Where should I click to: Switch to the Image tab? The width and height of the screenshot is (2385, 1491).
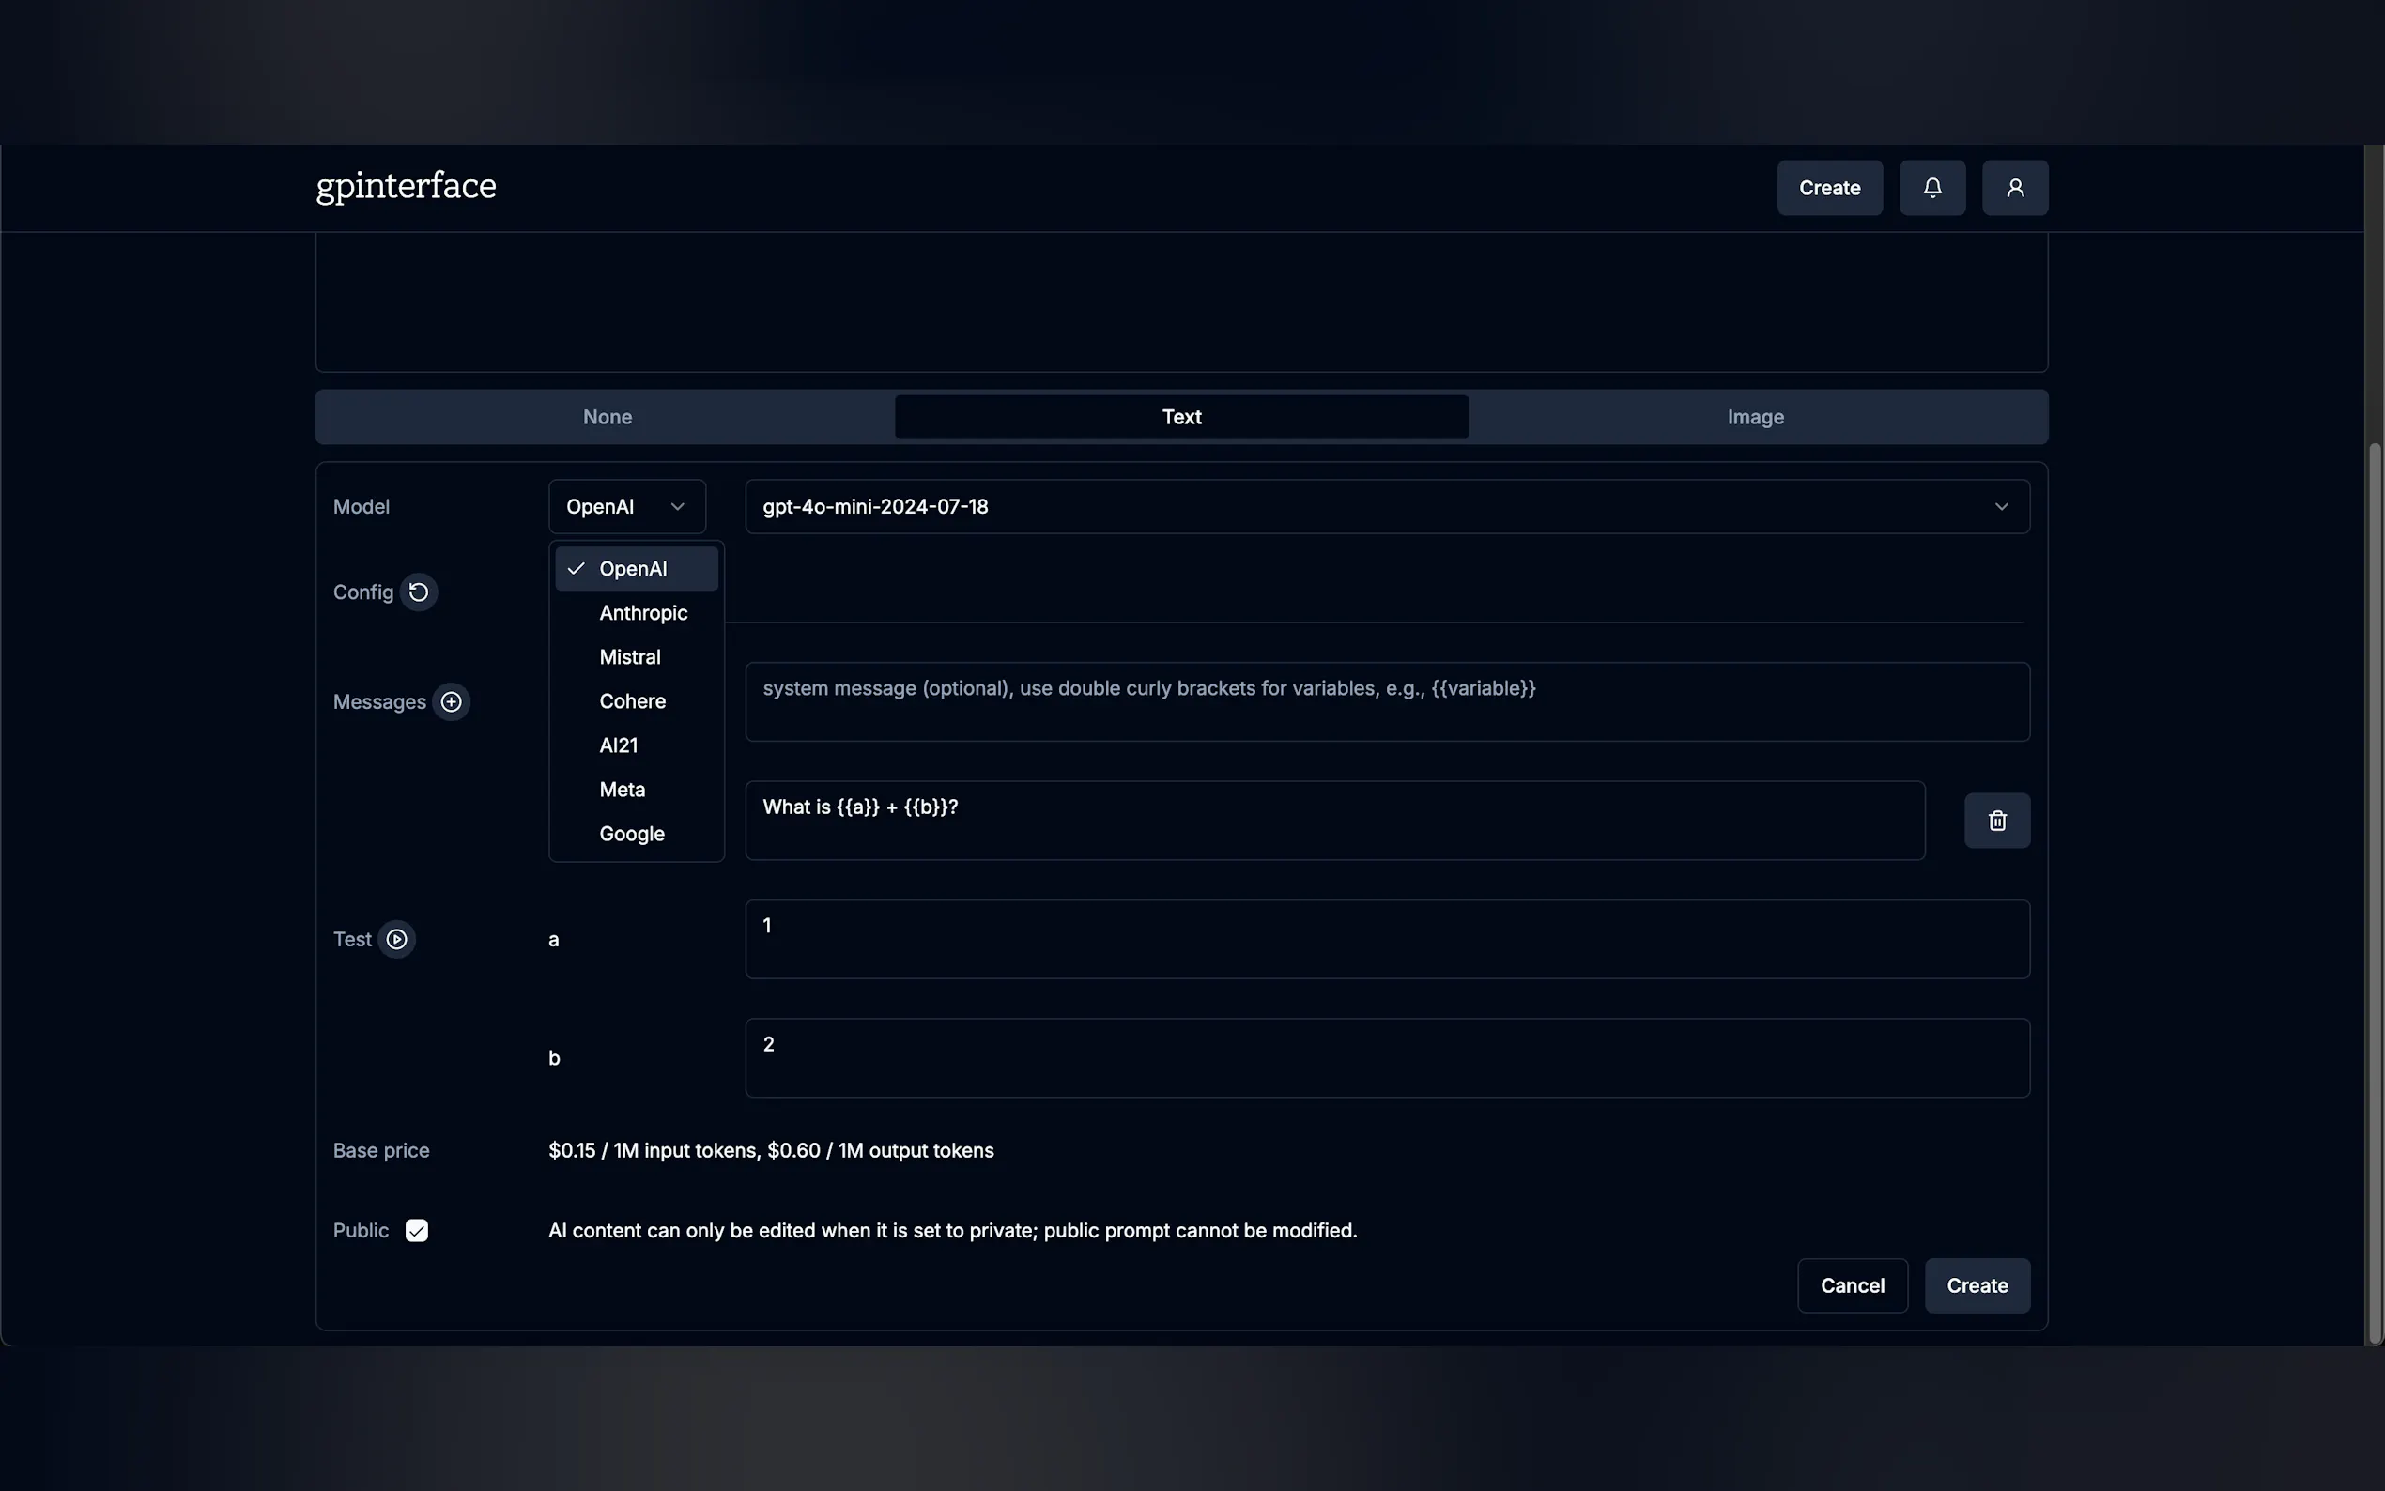click(1755, 417)
